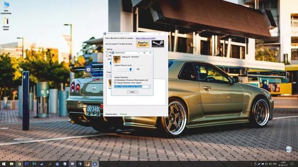Click the game icon in program list
The image size is (298, 167).
[110, 83]
